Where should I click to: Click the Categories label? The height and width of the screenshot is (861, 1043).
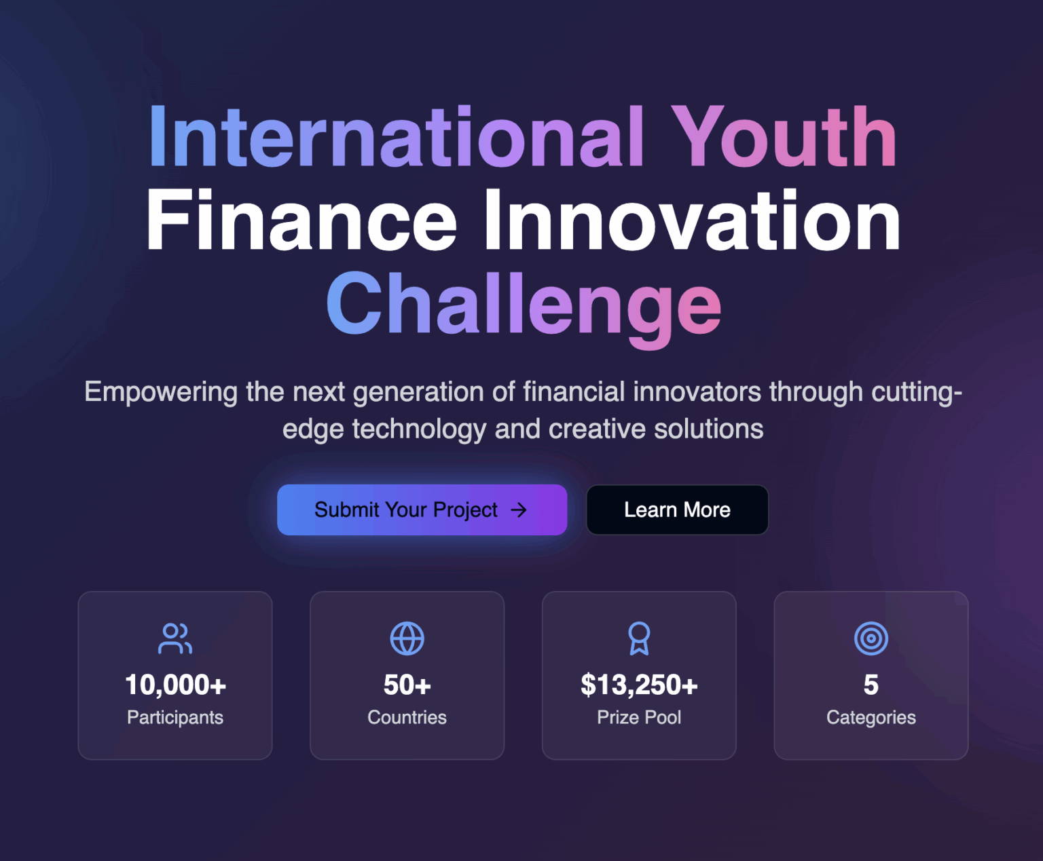tap(871, 717)
